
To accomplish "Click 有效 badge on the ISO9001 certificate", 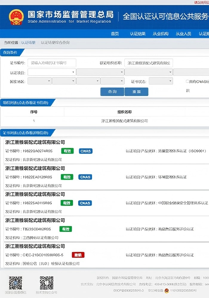I will pos(67,151).
